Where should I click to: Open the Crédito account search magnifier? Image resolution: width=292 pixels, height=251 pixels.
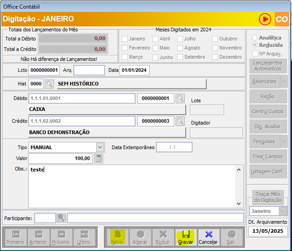click(180, 121)
